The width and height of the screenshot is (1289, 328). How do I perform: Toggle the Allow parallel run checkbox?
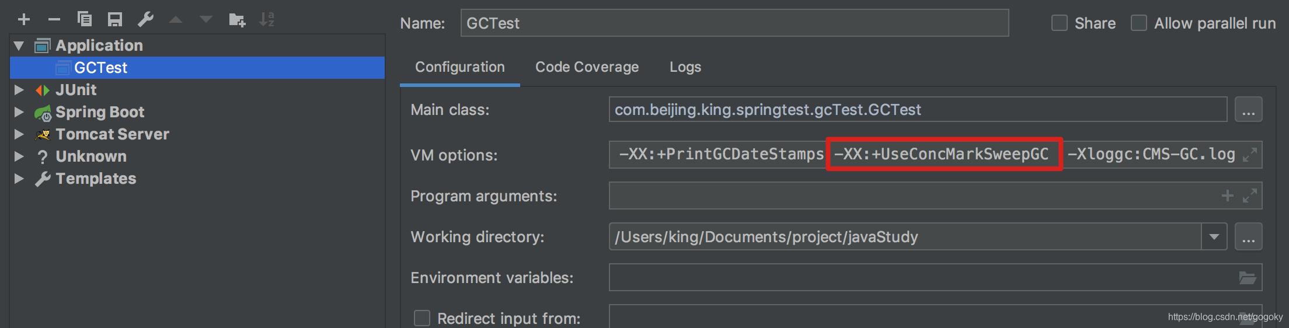[1138, 23]
